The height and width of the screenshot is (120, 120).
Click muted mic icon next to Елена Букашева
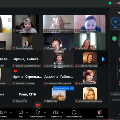tap(14, 48)
